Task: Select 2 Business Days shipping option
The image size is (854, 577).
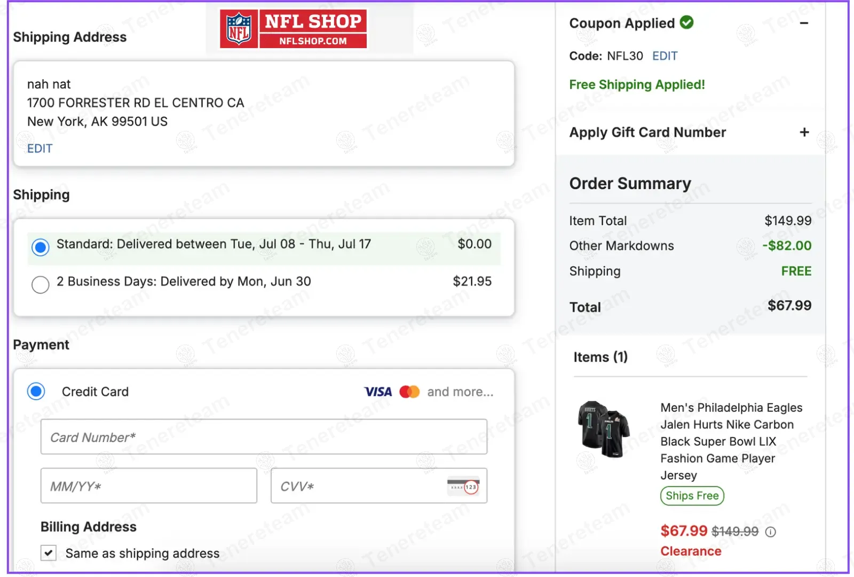Action: tap(41, 284)
